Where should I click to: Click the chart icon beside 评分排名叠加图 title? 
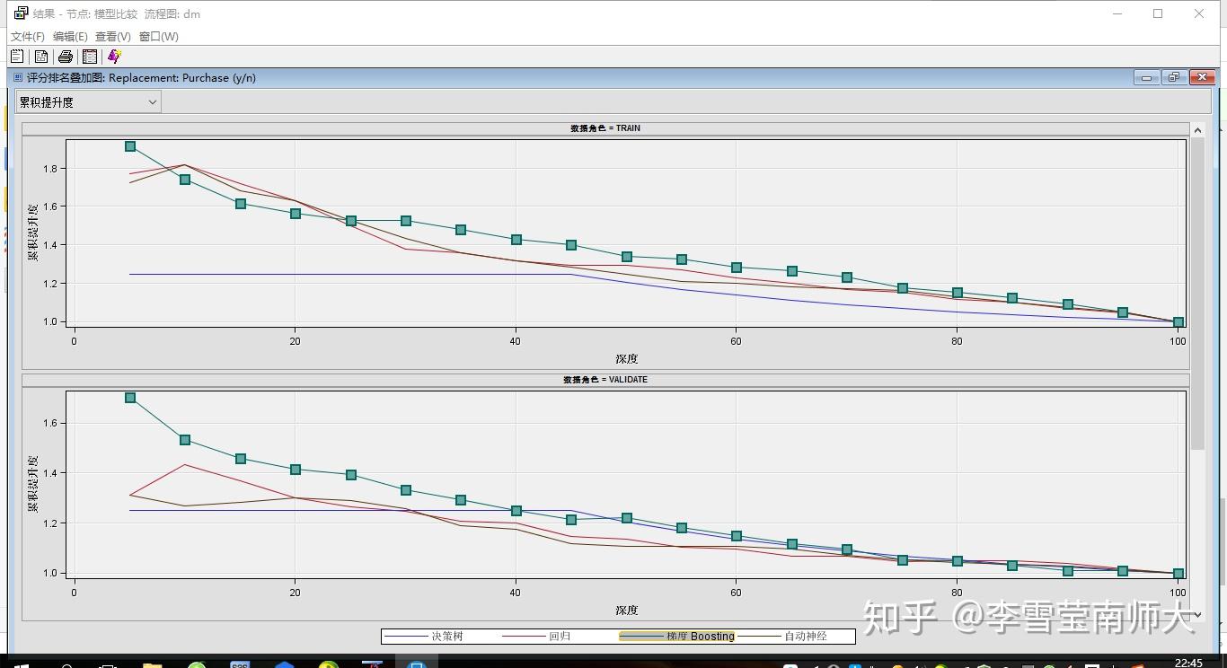tap(16, 77)
